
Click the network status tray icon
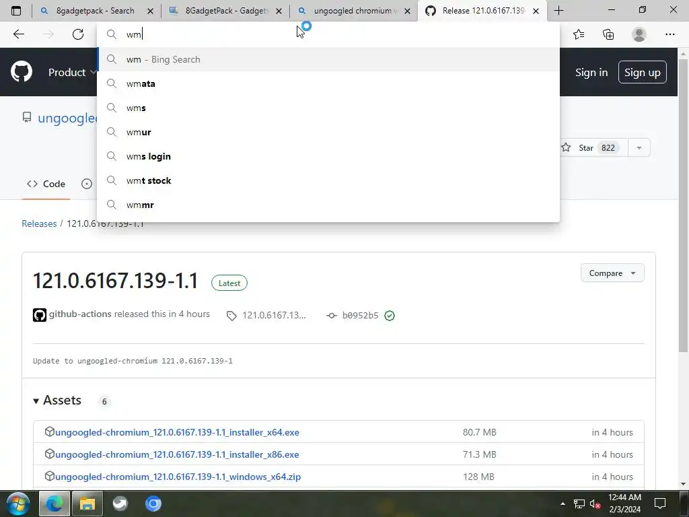[579, 504]
